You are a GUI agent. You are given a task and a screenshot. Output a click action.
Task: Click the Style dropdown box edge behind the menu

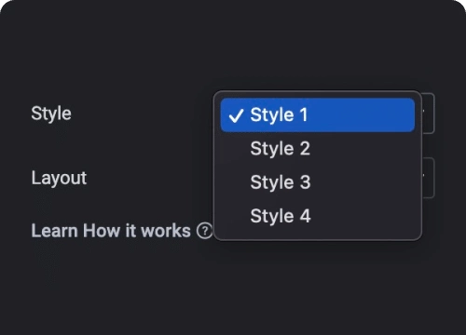[x=429, y=114]
